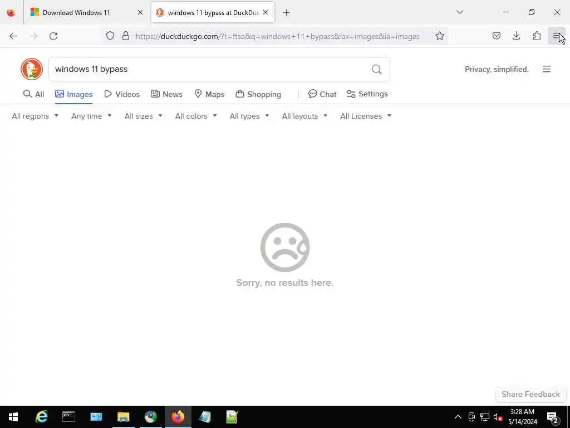
Task: Click the DuckDuckGo logo
Action: (32, 69)
